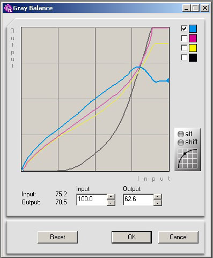Increase Input value with up arrow
The height and width of the screenshot is (258, 213).
(x=111, y=197)
